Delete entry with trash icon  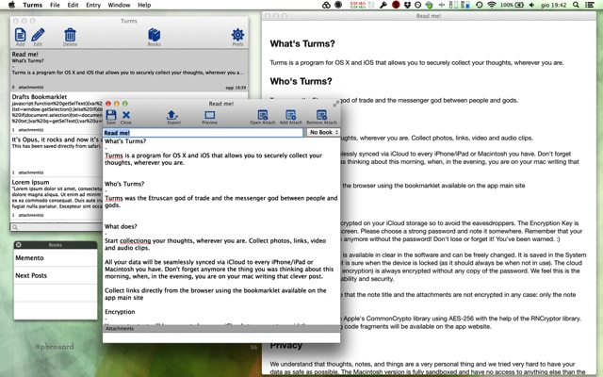coord(70,35)
